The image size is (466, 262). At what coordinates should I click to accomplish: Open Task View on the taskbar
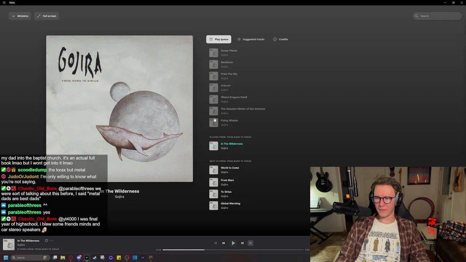point(55,258)
